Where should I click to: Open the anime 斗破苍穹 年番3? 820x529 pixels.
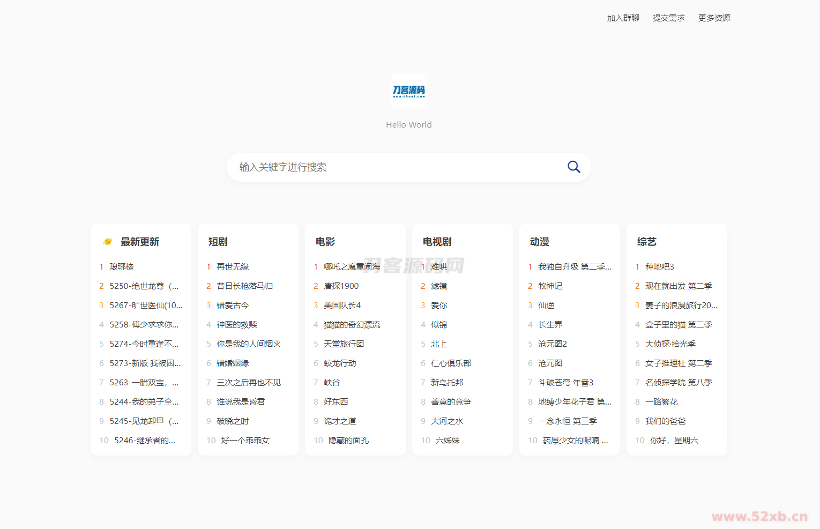tap(565, 382)
